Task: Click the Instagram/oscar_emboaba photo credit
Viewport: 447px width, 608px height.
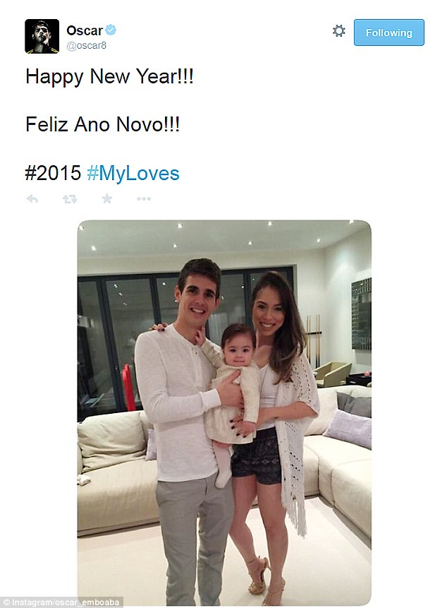Action: click(x=62, y=603)
